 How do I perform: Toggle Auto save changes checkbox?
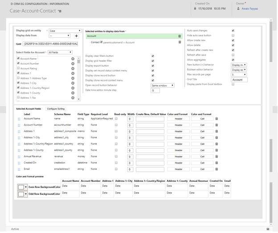(233, 31)
